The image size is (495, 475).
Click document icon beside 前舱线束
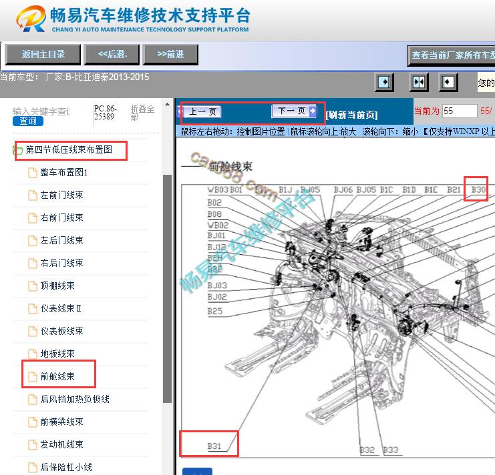pyautogui.click(x=33, y=377)
